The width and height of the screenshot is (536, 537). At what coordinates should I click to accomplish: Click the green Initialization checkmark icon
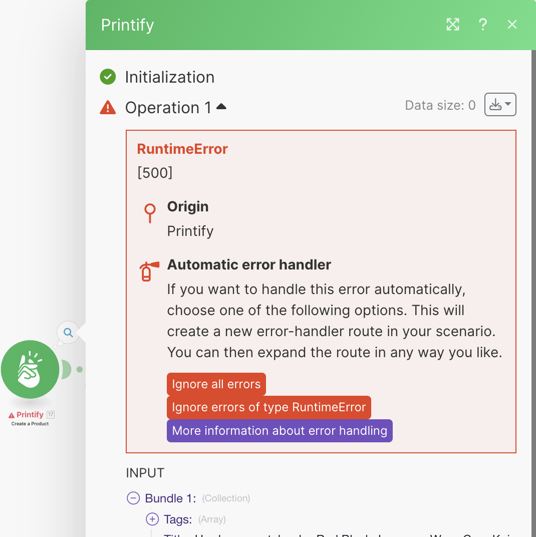[108, 77]
